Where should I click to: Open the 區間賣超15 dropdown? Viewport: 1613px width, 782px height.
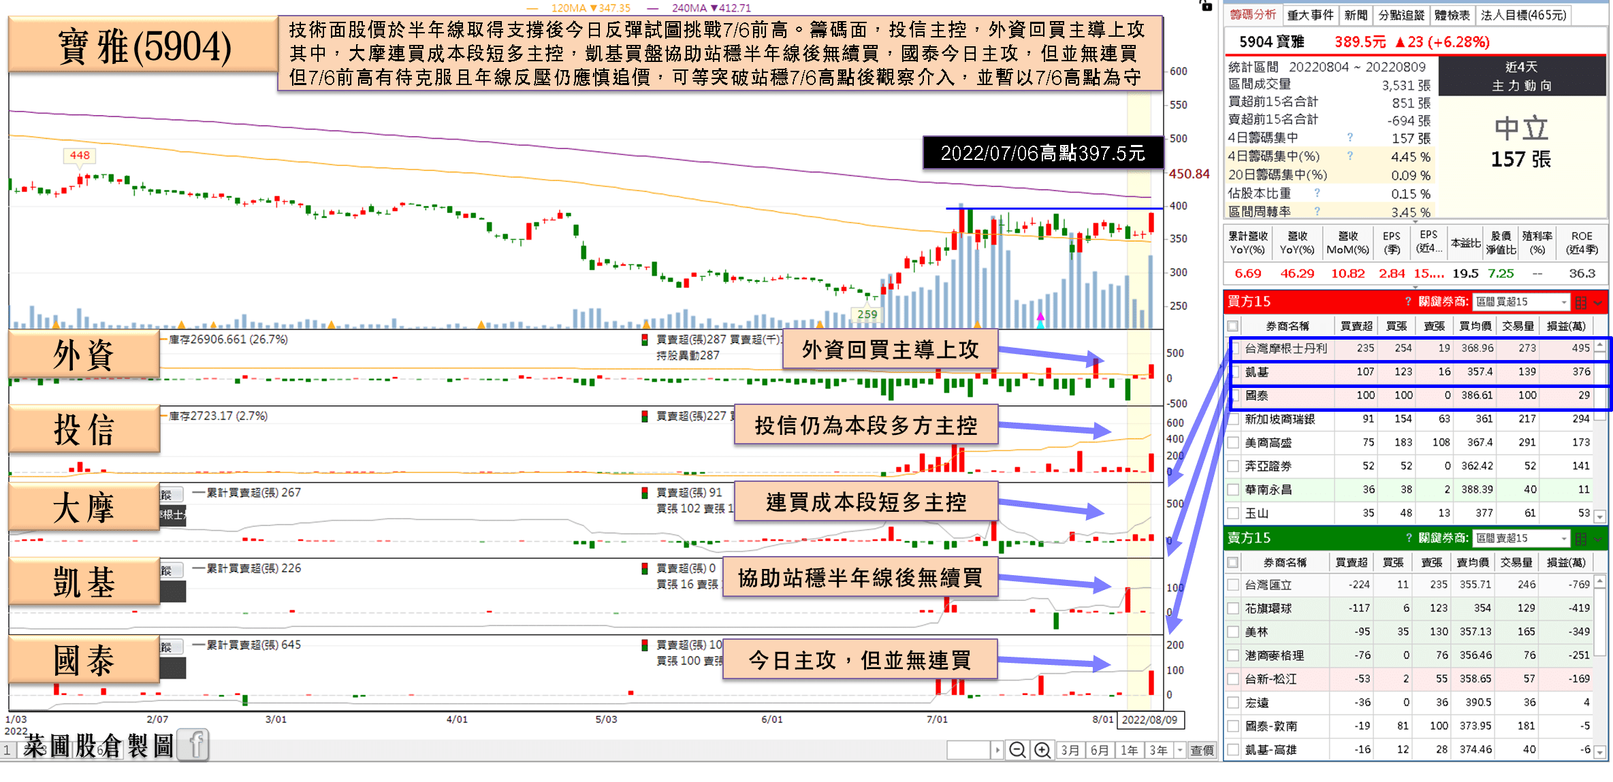coord(1521,538)
